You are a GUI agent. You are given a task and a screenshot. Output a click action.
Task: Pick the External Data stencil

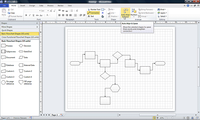(27, 65)
